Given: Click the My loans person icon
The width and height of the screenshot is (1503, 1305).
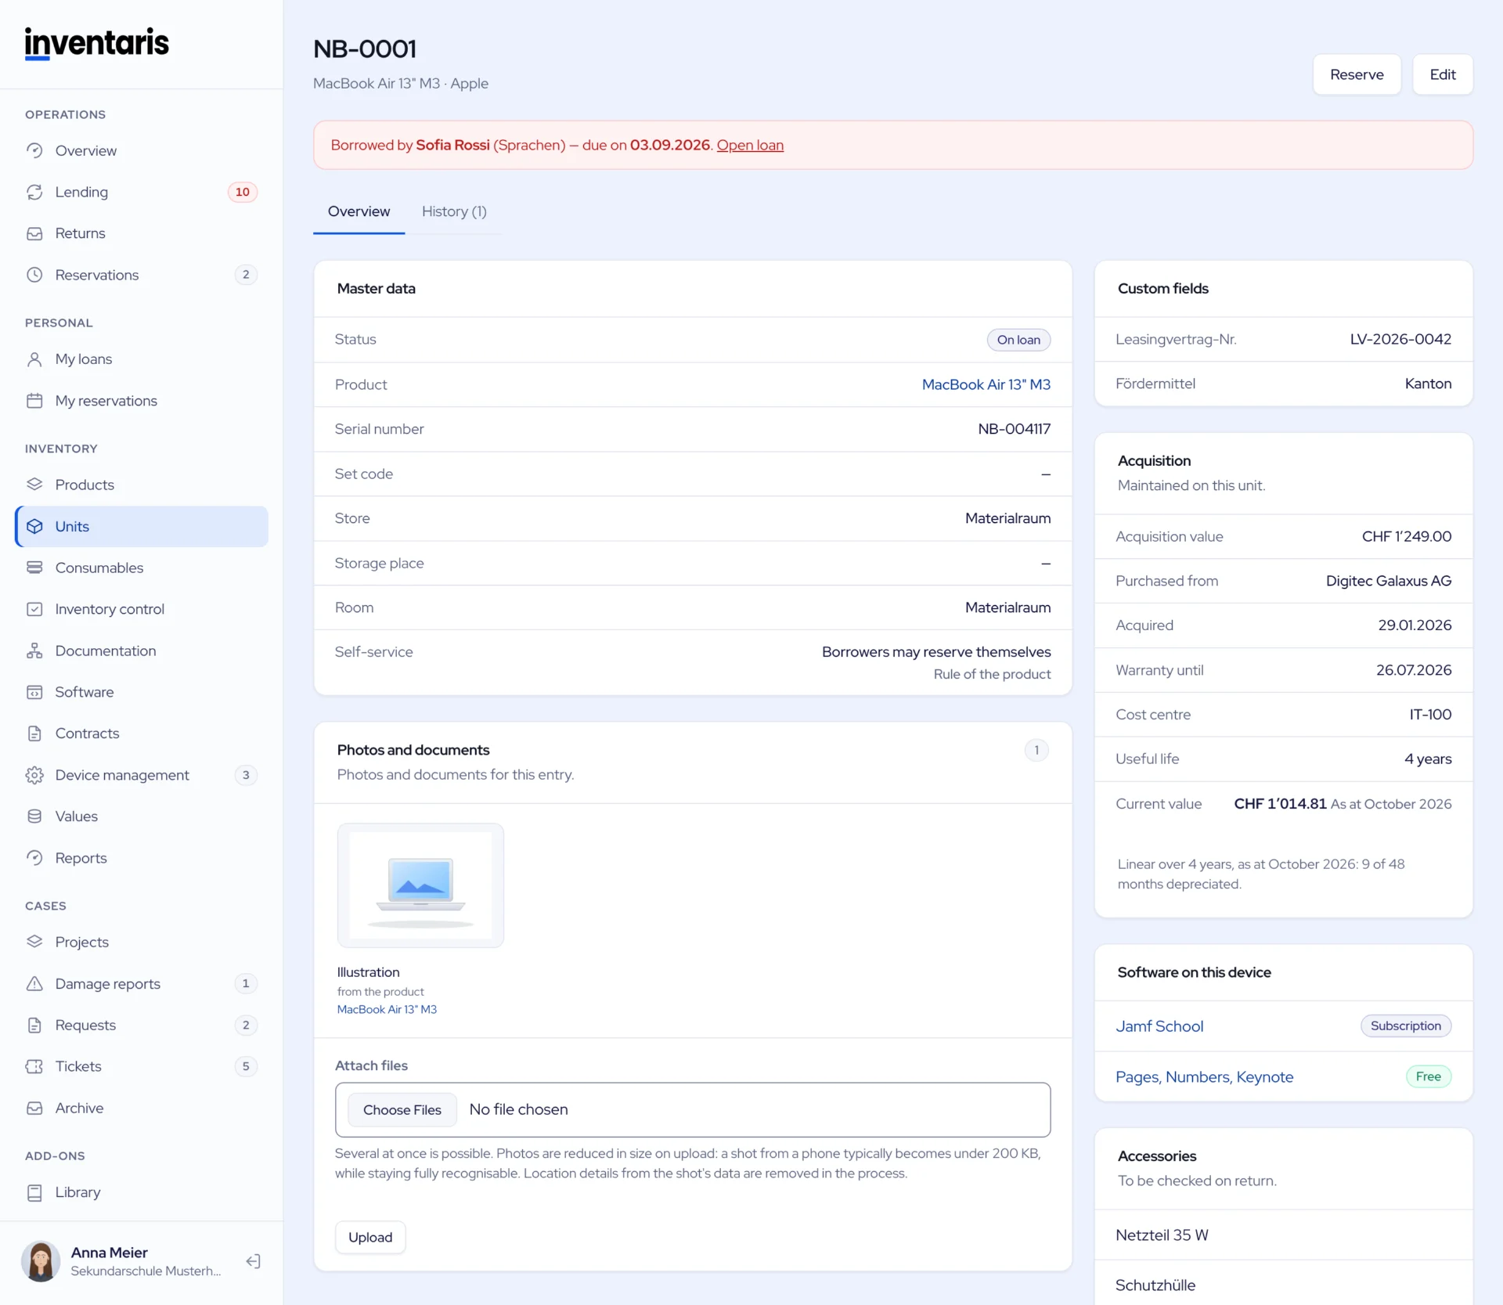Looking at the screenshot, I should pos(34,359).
